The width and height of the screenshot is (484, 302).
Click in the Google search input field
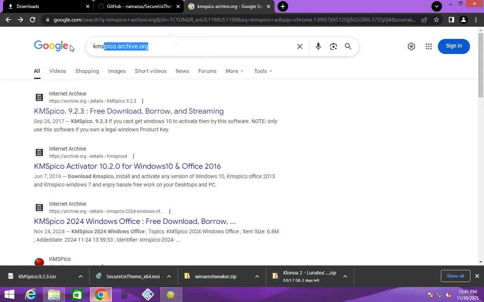tap(193, 46)
